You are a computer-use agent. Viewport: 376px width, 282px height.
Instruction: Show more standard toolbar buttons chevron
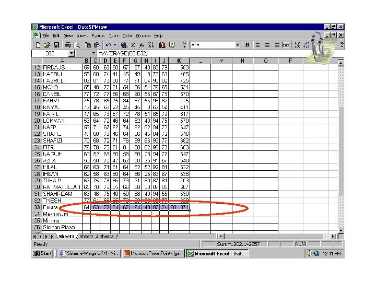[184, 45]
